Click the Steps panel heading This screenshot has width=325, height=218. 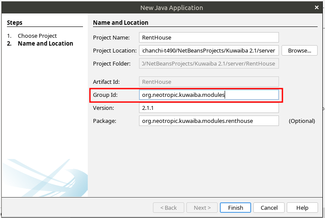point(15,23)
